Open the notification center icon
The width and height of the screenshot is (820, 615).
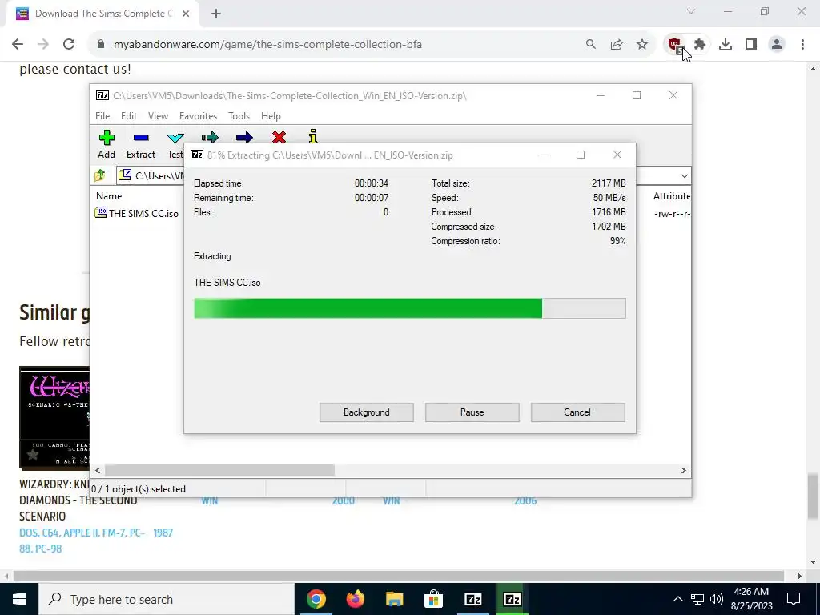coord(794,599)
